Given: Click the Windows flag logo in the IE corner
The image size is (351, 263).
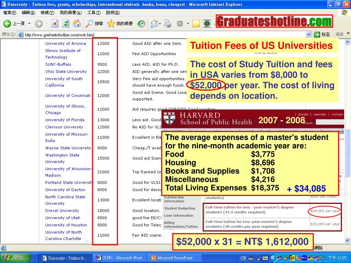Looking at the screenshot, I should pos(344,13).
